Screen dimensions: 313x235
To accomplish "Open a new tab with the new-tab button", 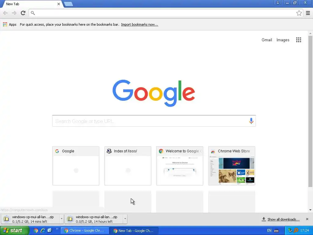I will [69, 4].
